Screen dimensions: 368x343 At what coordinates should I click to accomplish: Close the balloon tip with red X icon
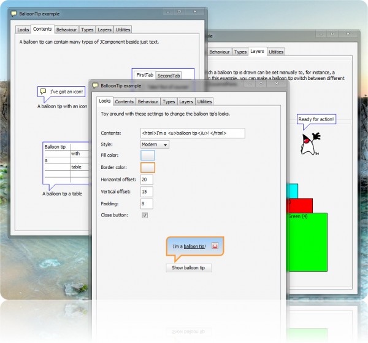pyautogui.click(x=215, y=246)
